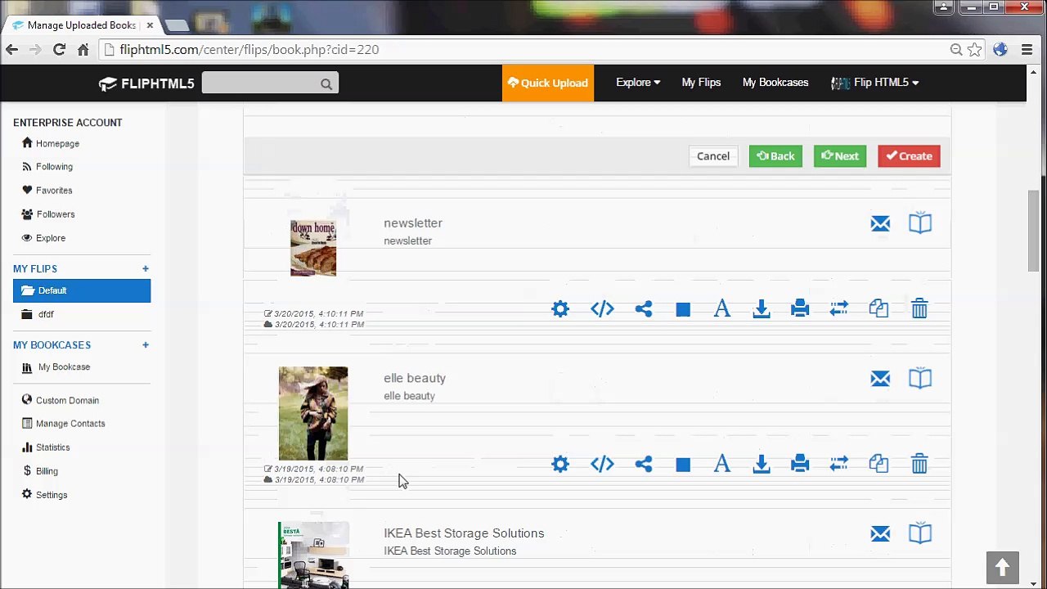The image size is (1047, 589).
Task: Share the elle beauty book
Action: pyautogui.click(x=644, y=464)
